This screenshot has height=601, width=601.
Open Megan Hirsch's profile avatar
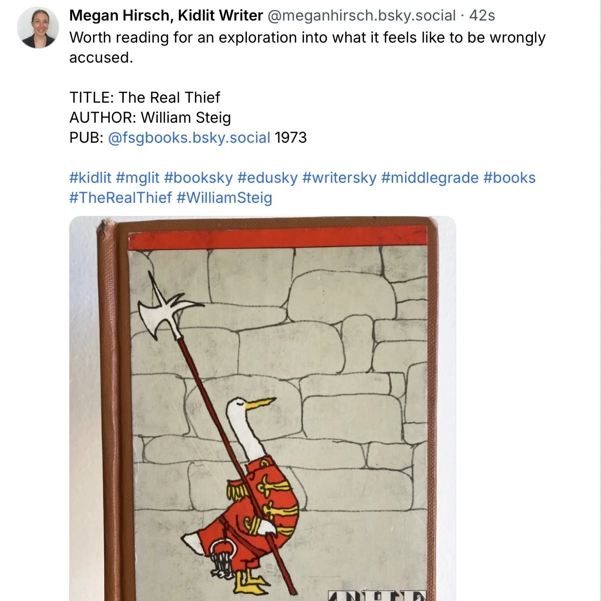click(x=38, y=28)
